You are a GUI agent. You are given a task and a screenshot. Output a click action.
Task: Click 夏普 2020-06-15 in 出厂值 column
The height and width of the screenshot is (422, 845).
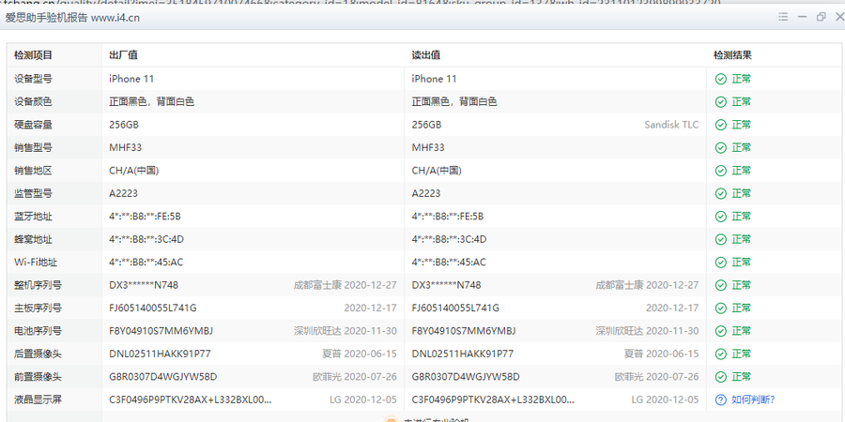(360, 354)
